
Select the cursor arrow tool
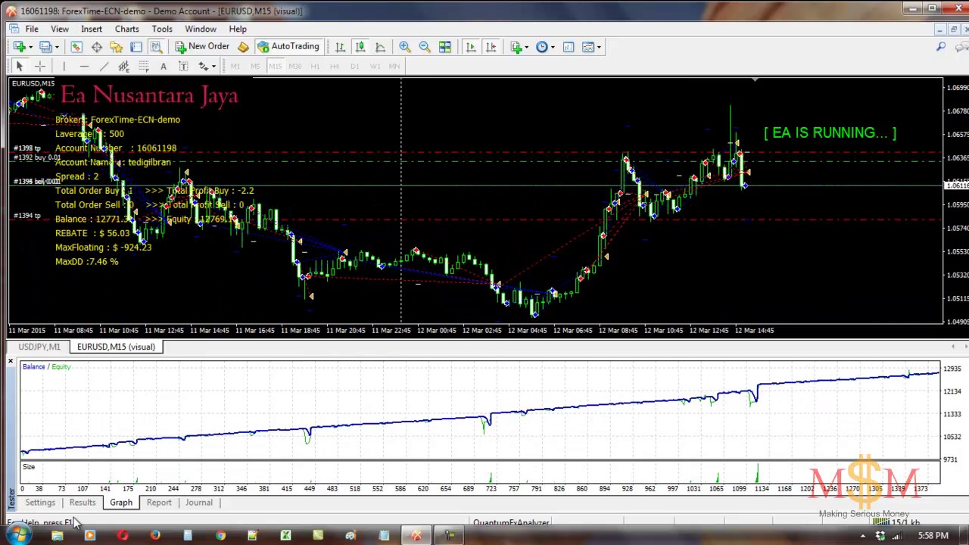pos(20,67)
